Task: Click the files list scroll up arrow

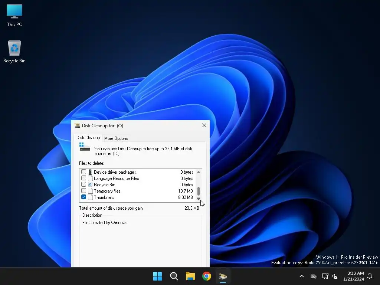Action: (x=199, y=172)
